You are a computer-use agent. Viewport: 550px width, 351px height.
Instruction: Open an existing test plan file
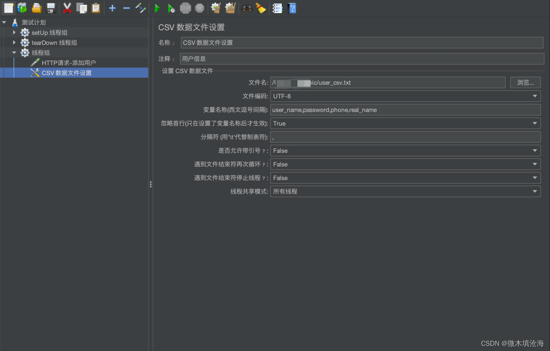[x=37, y=8]
